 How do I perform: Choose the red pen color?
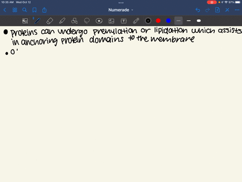pyautogui.click(x=158, y=21)
